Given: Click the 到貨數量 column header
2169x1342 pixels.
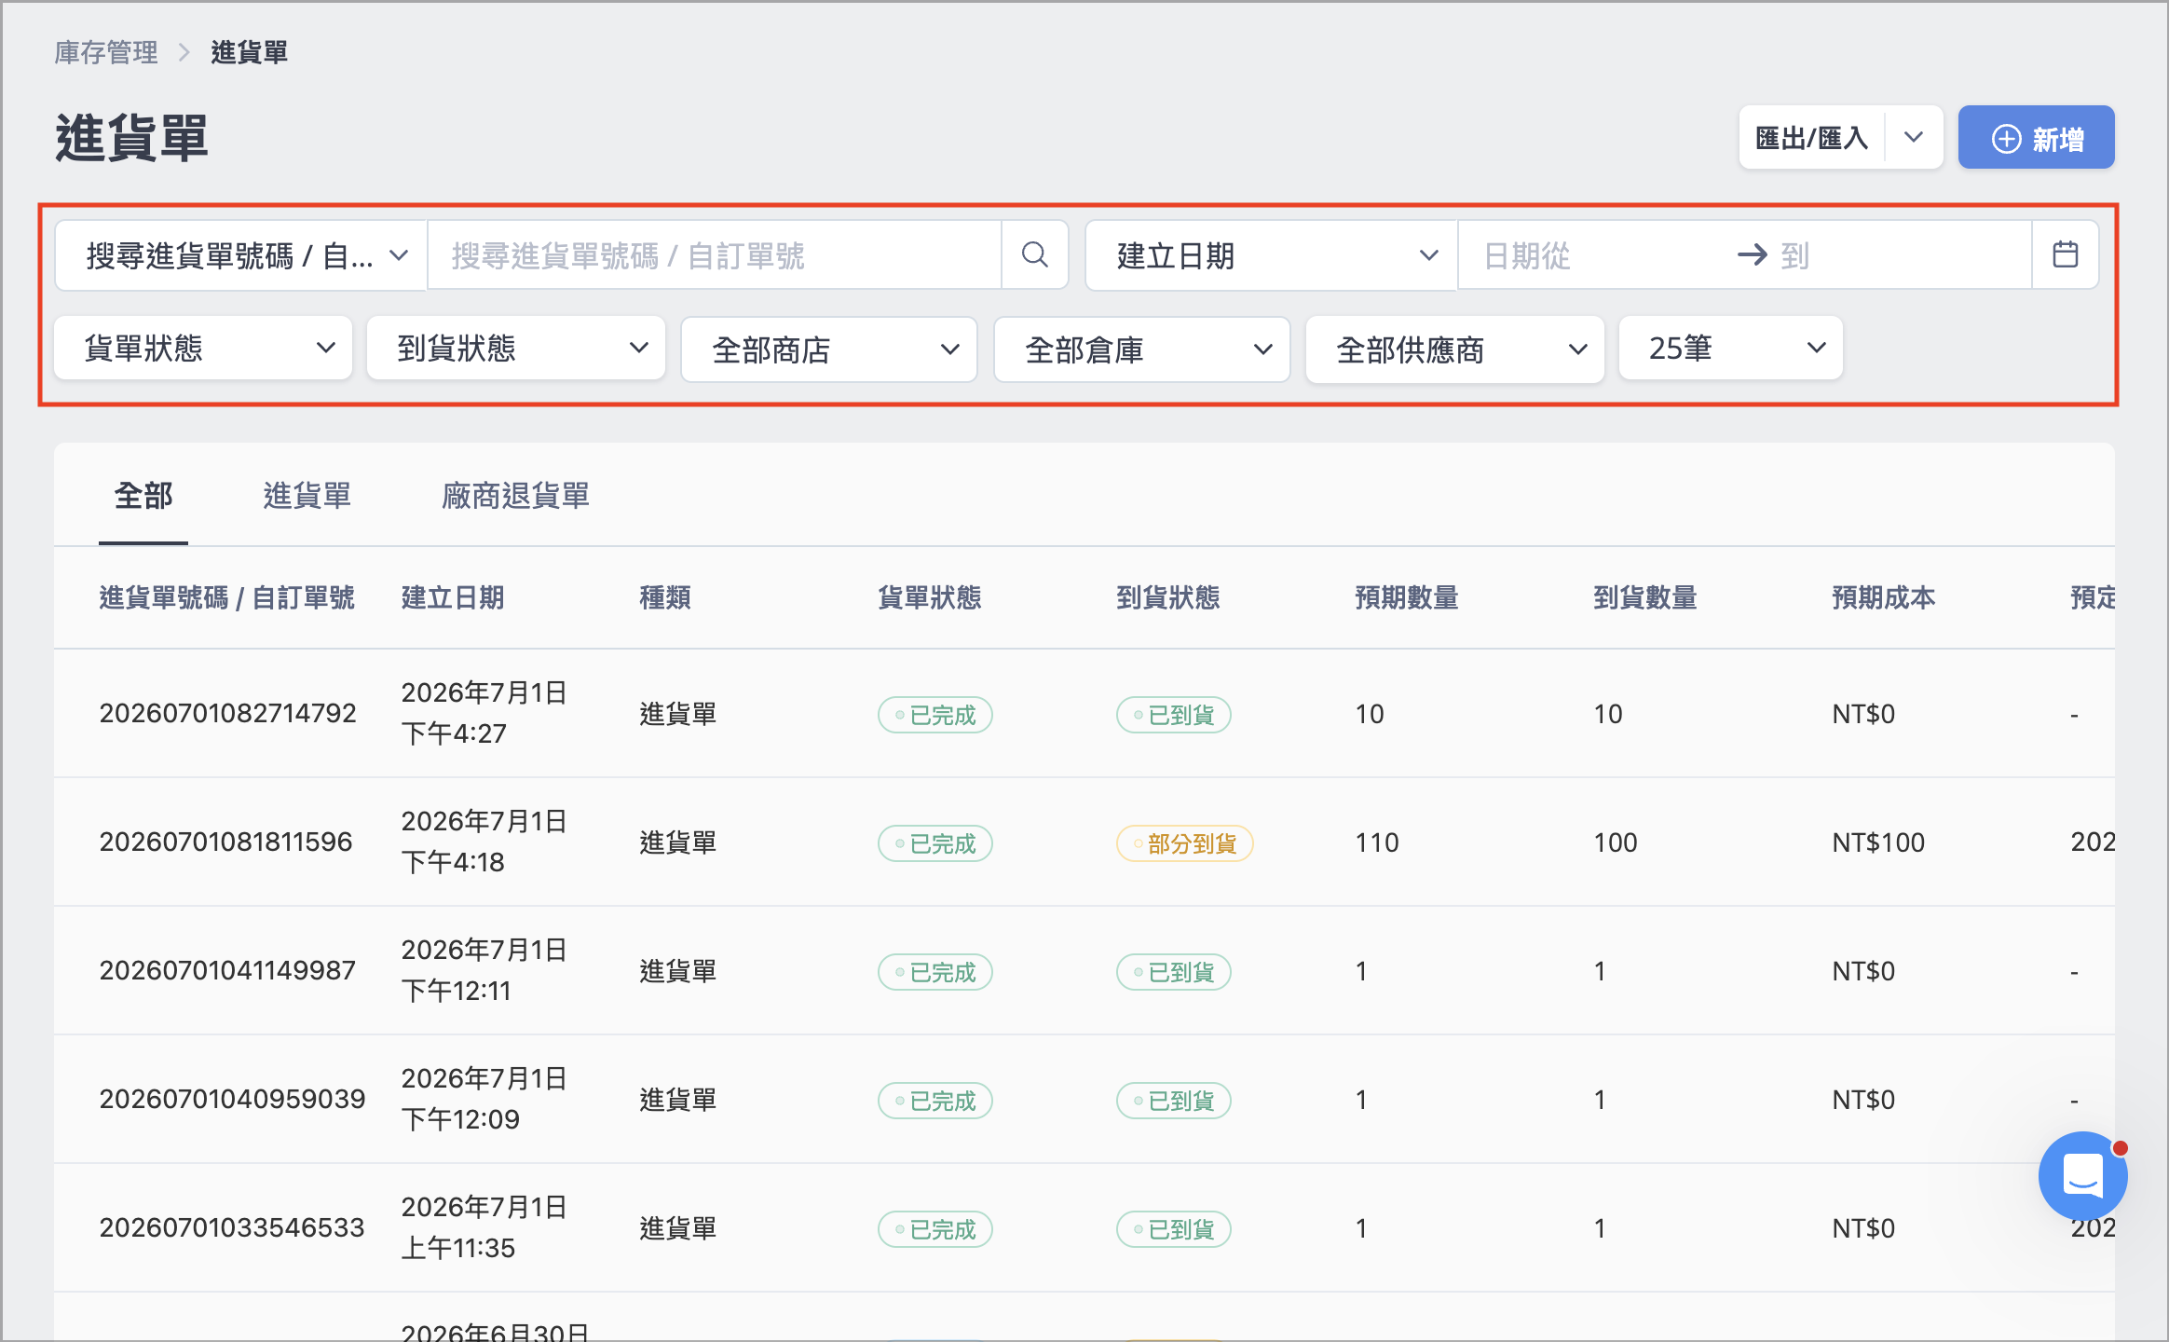Looking at the screenshot, I should point(1645,597).
